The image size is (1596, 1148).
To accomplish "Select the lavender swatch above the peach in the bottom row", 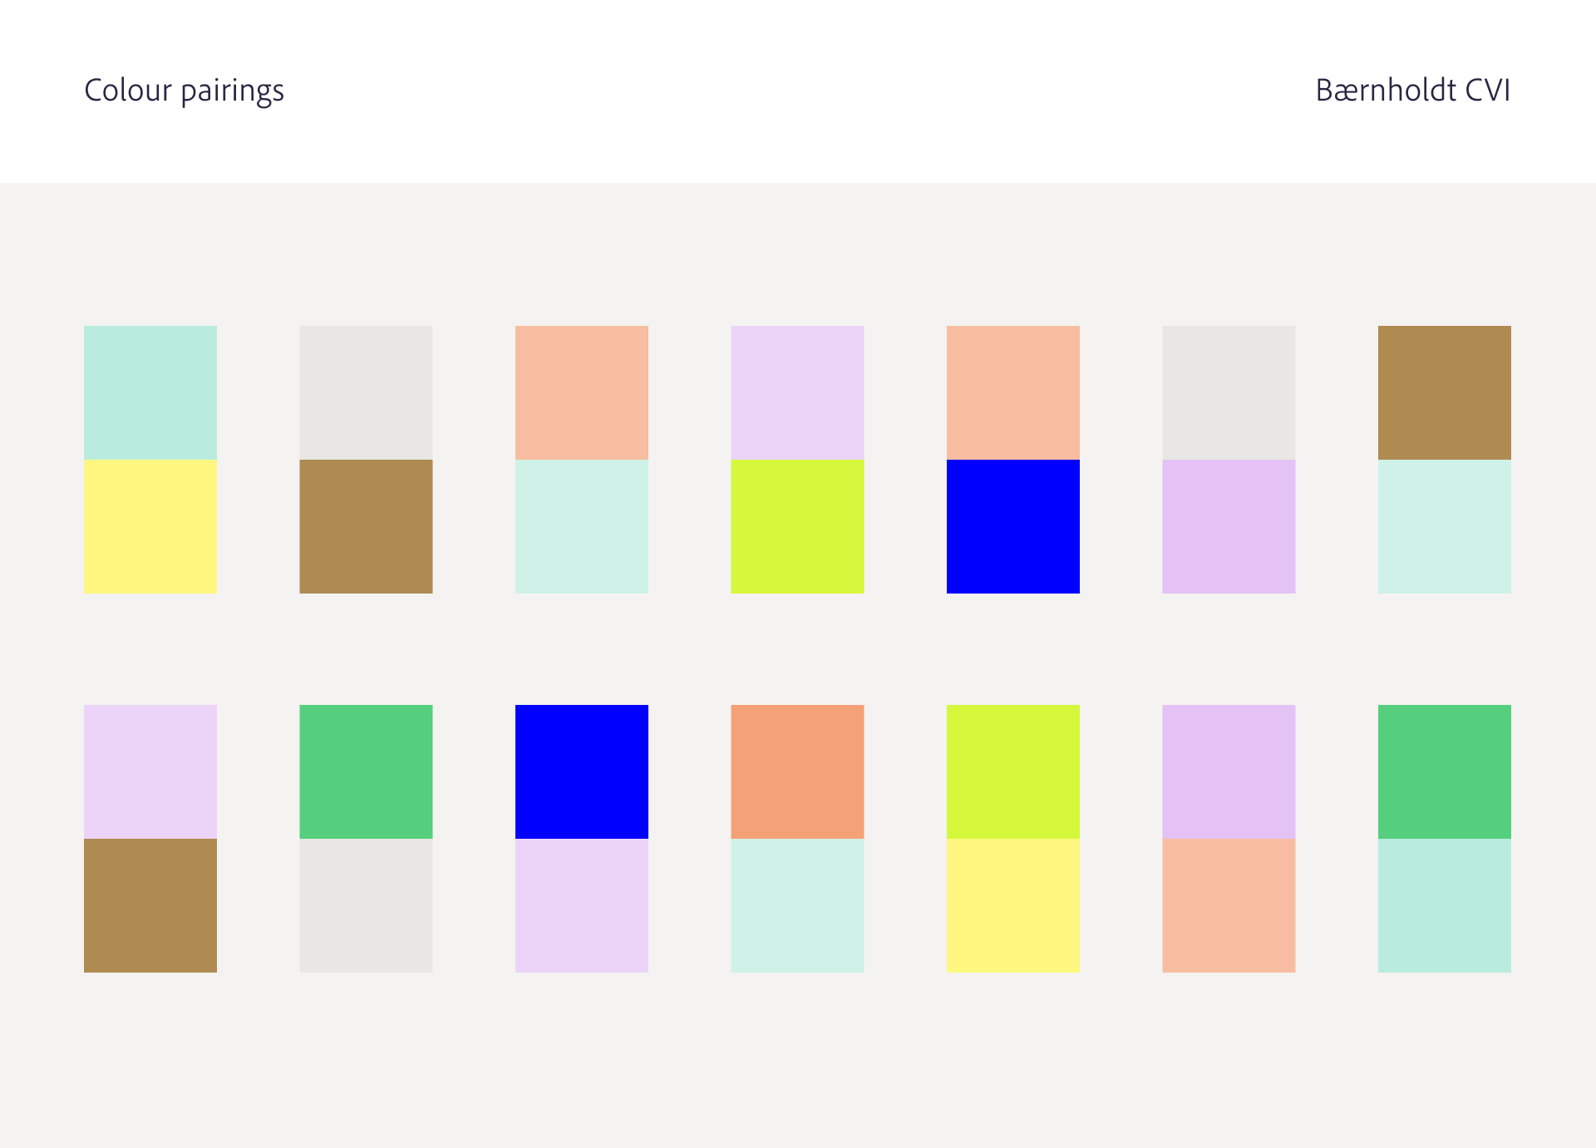I will 1229,771.
